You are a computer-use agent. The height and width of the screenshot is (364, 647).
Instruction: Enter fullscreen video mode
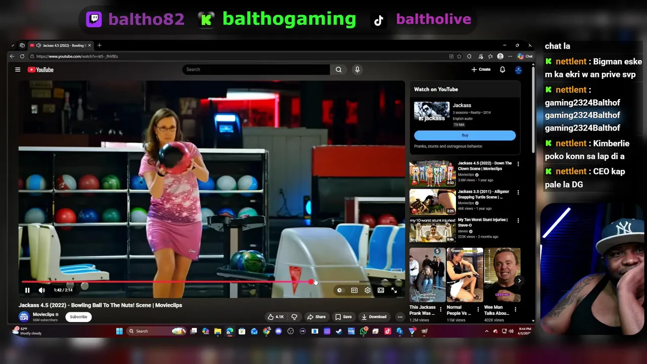pos(394,290)
